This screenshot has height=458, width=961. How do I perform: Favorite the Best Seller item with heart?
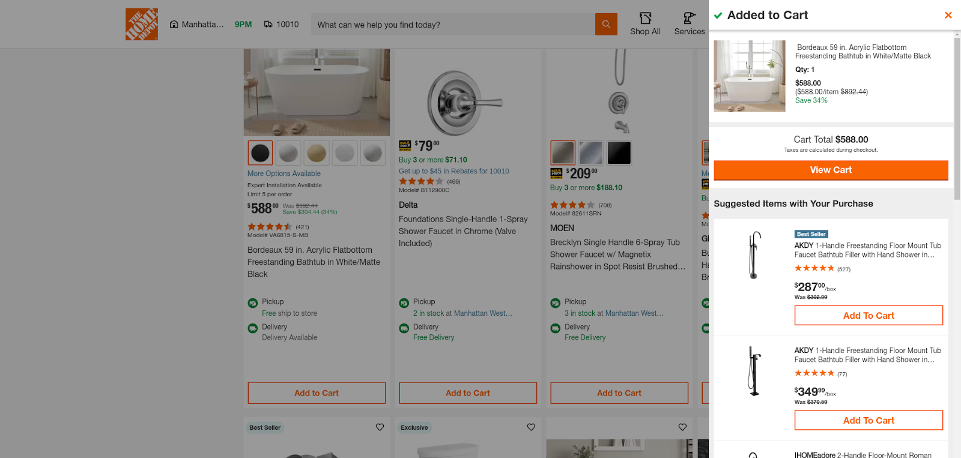tap(380, 427)
